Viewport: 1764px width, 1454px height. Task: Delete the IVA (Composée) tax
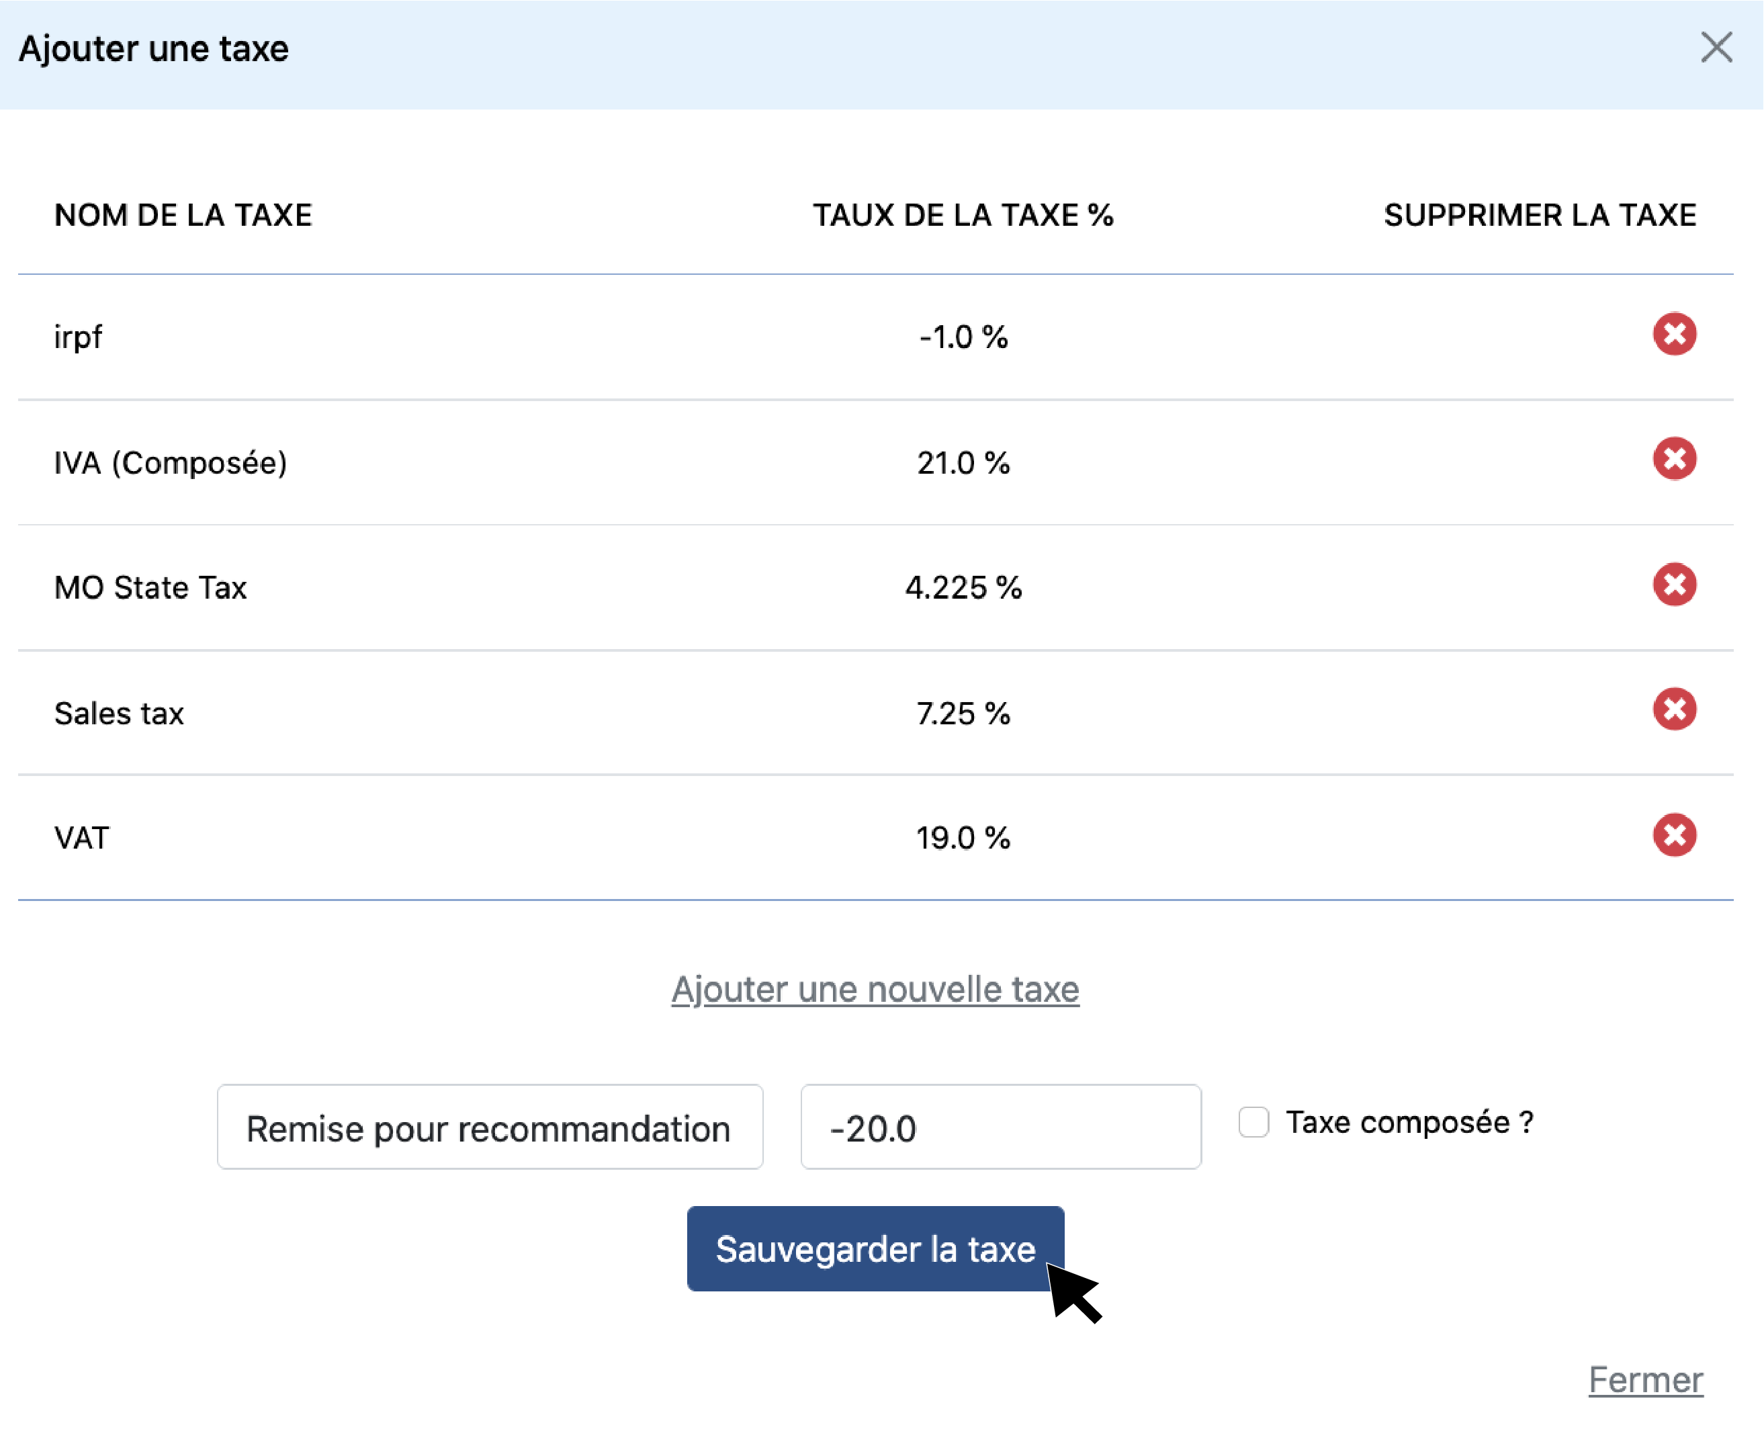1675,459
